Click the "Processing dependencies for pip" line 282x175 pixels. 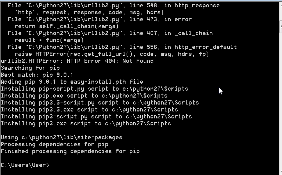54,144
